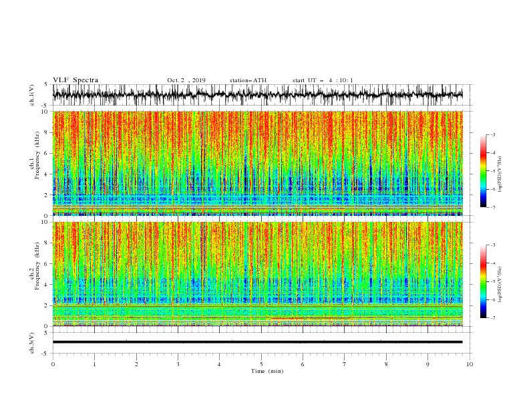This screenshot has width=529, height=409.
Task: Click the "2" kHz tick on ch.1 frequency axis
Action: click(47, 194)
